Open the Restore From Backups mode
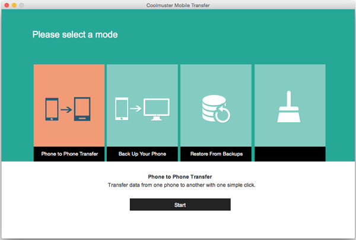This screenshot has width=356, height=240. 216,154
